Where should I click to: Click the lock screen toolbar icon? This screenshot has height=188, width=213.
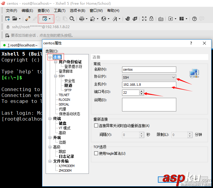(151, 19)
